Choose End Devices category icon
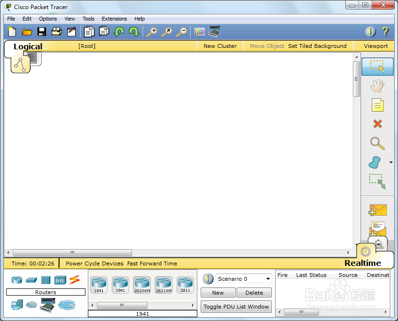398x321 pixels. (17, 305)
